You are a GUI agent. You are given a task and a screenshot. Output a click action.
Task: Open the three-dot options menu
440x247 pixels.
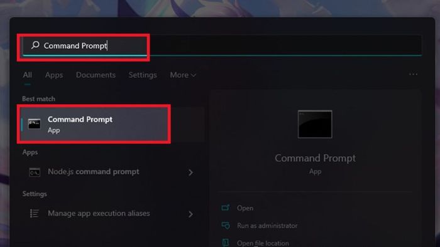click(413, 75)
